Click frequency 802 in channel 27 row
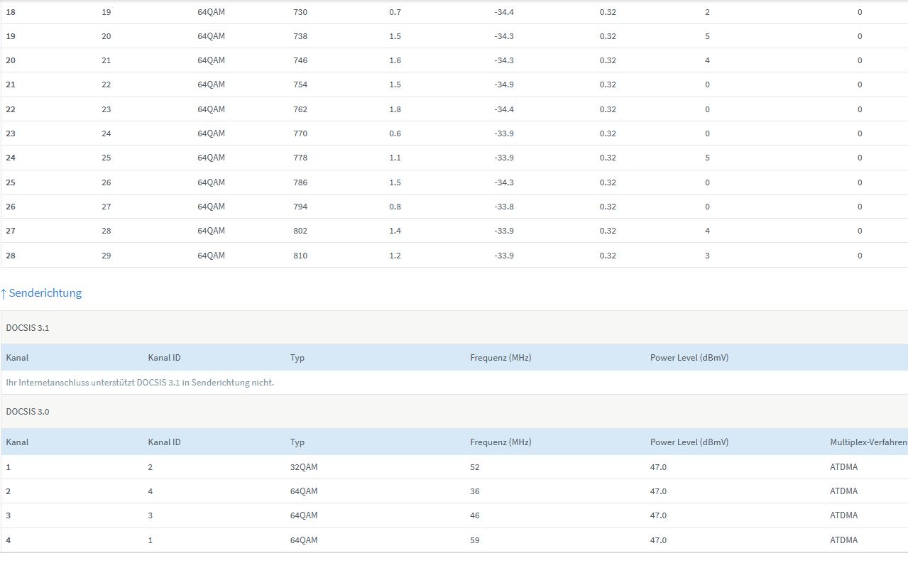908x563 pixels. (x=300, y=231)
